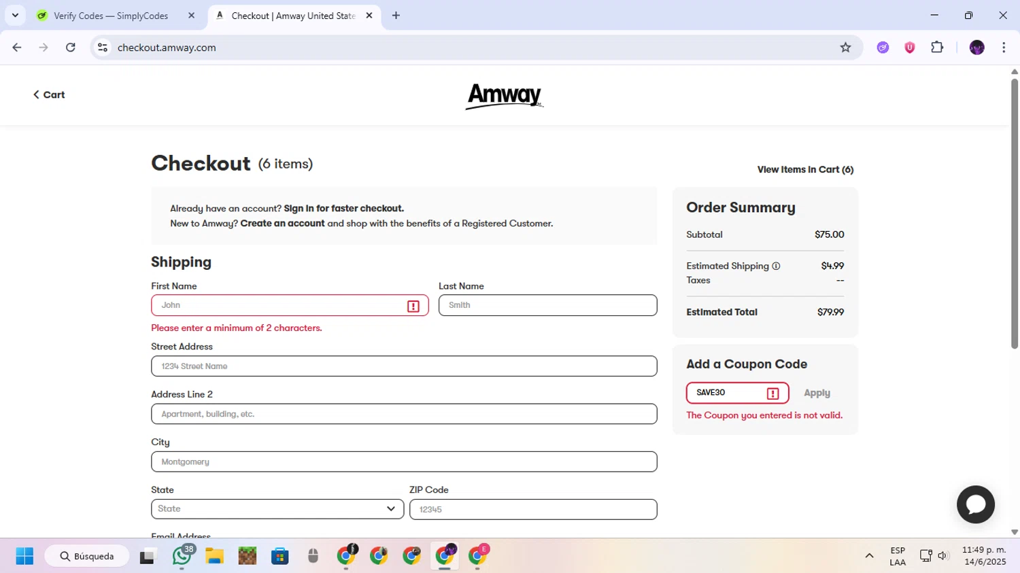This screenshot has width=1020, height=573.
Task: Open the Extensions puzzle menu
Action: pos(937,48)
